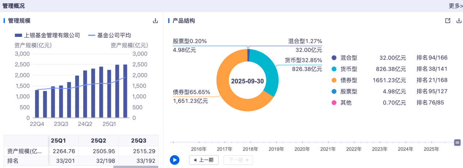
Task: Jump to 2020年 on the timeline
Action: click(302, 149)
